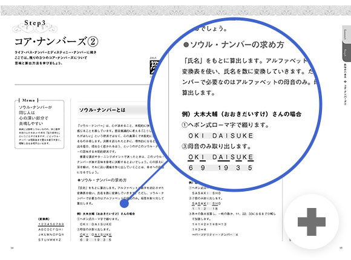Viewport: 351px width, 260px height.
Task: Click the Memo label bracket header
Action: click(x=28, y=100)
